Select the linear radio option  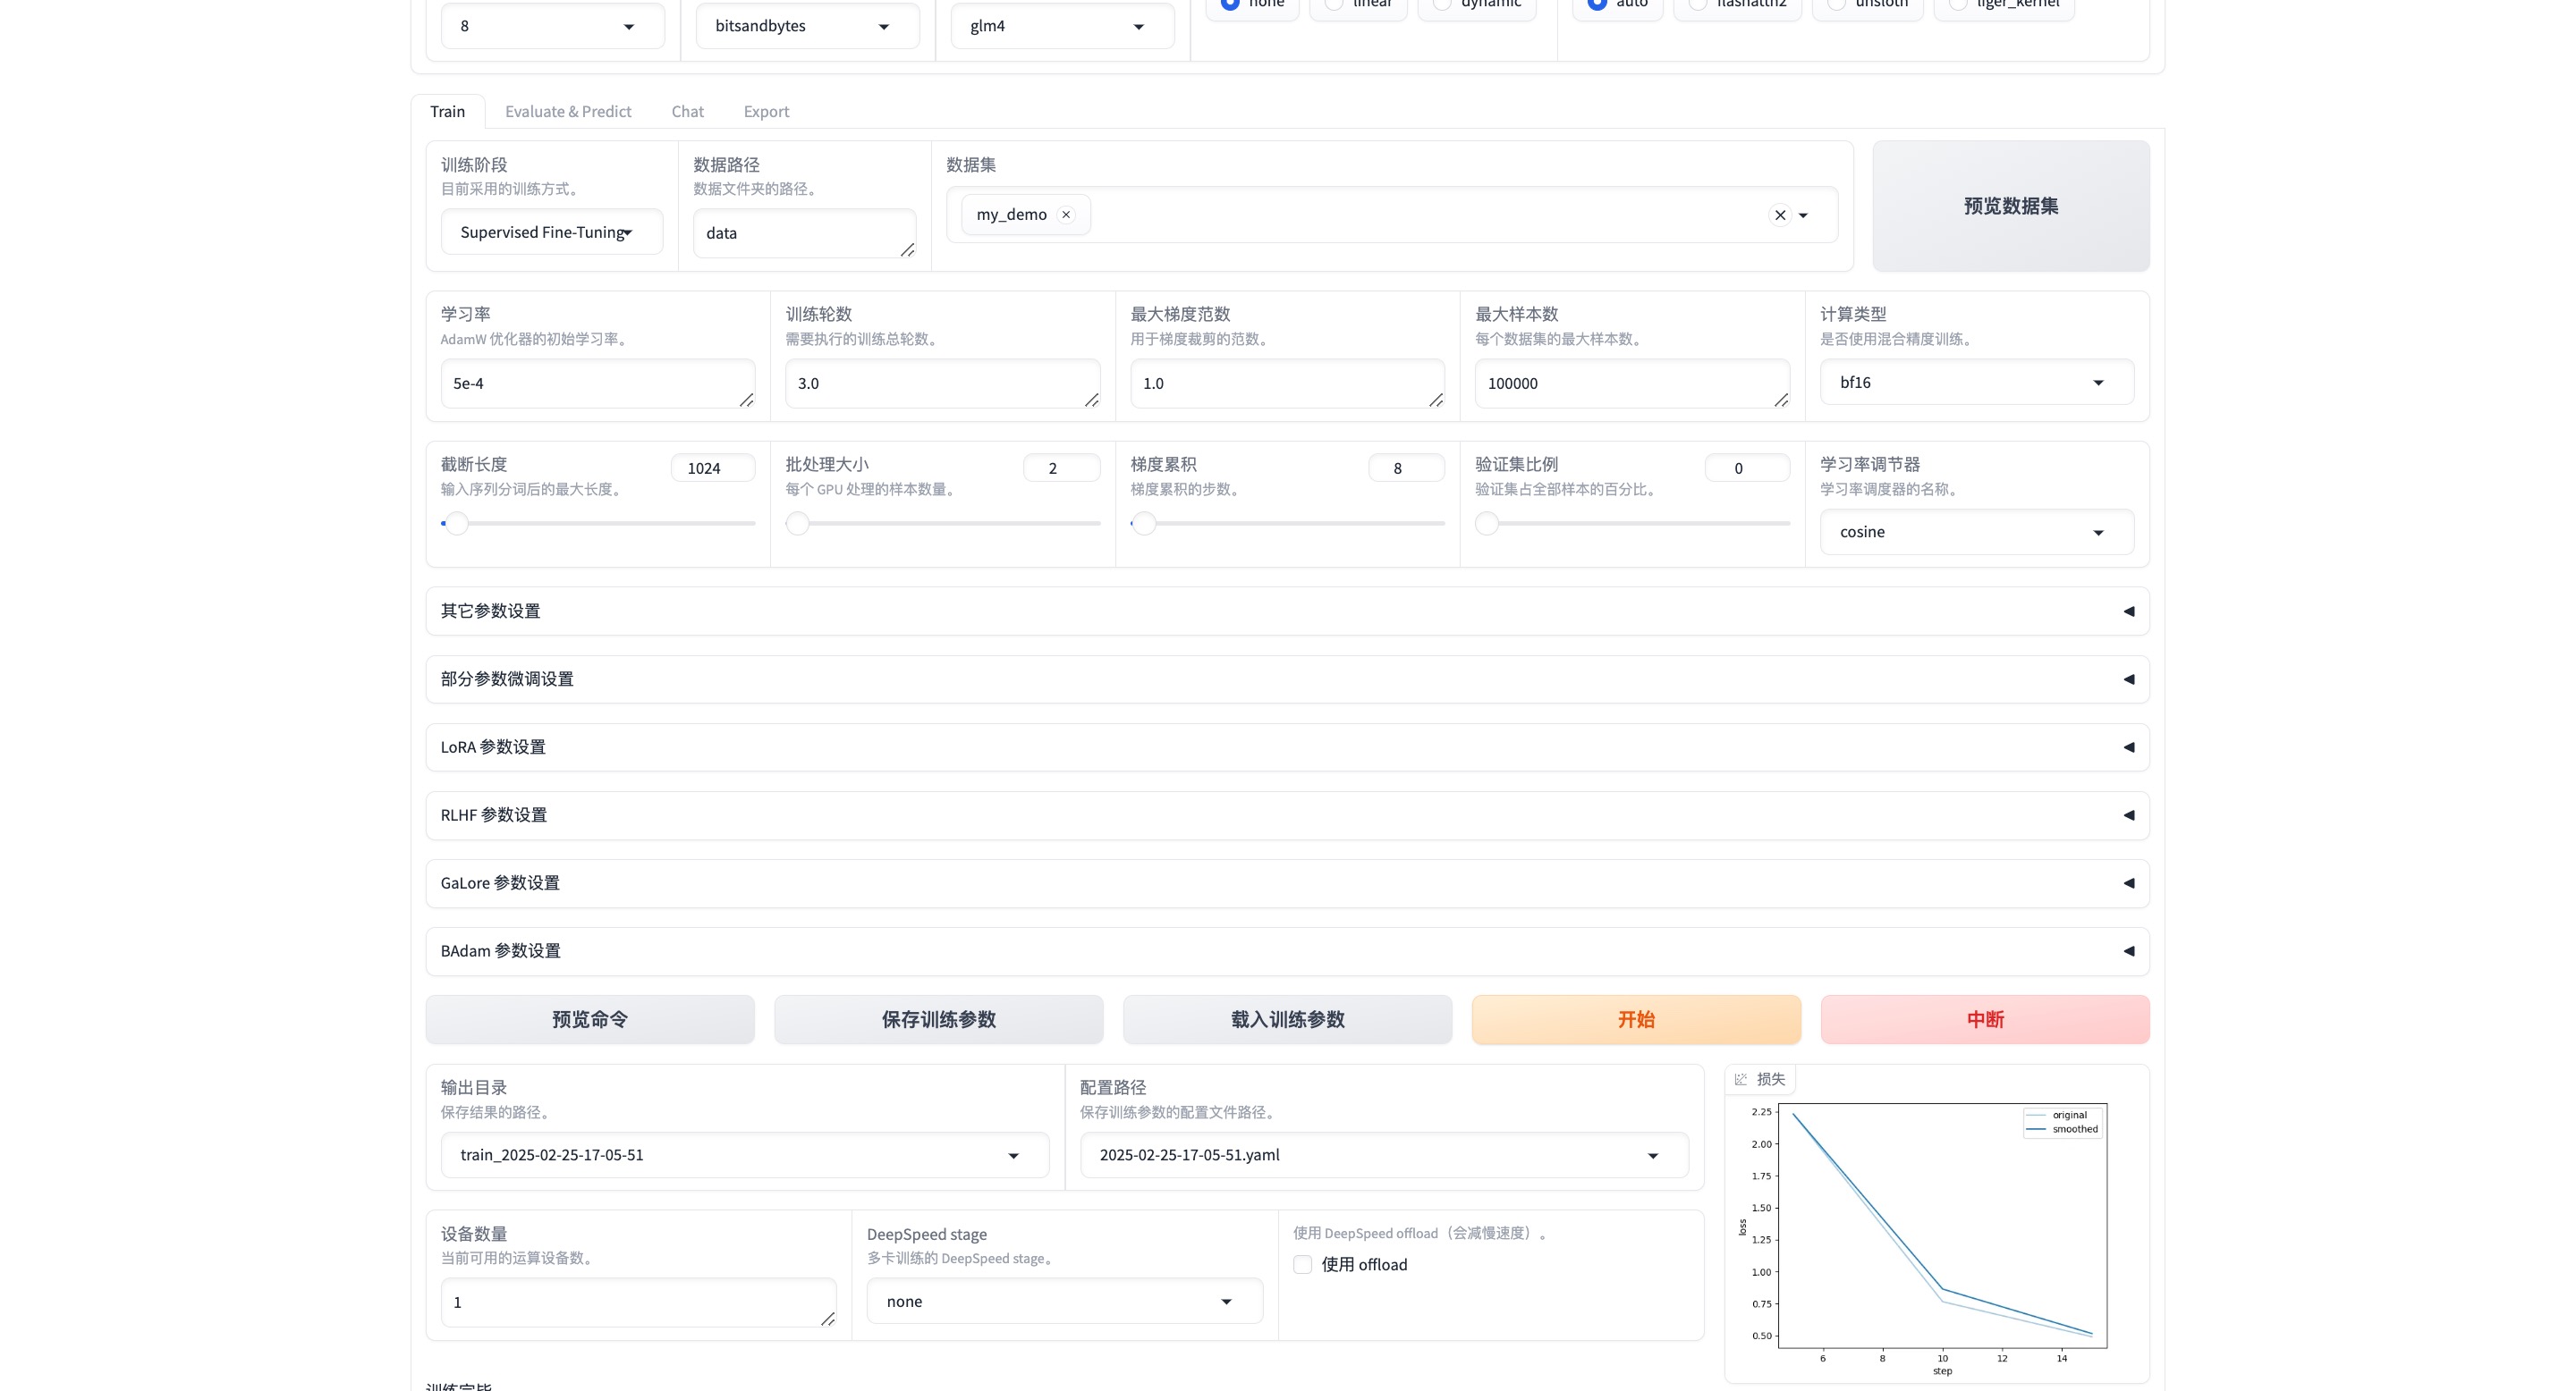[1335, 4]
